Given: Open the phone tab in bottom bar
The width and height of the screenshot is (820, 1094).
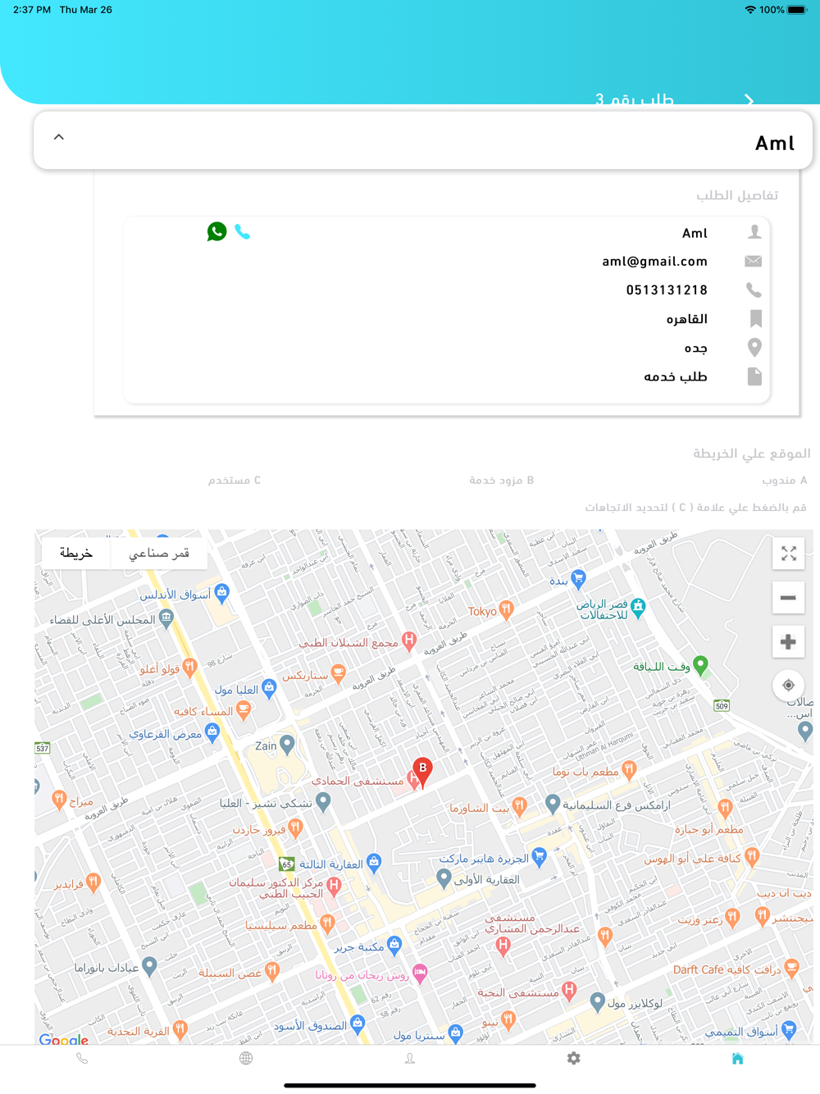Looking at the screenshot, I should pos(82,1059).
